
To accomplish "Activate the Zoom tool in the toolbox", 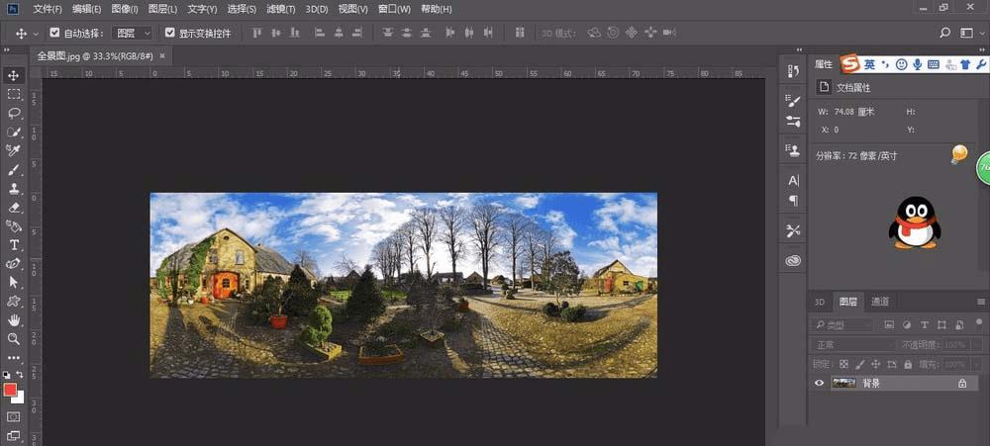I will [x=14, y=339].
